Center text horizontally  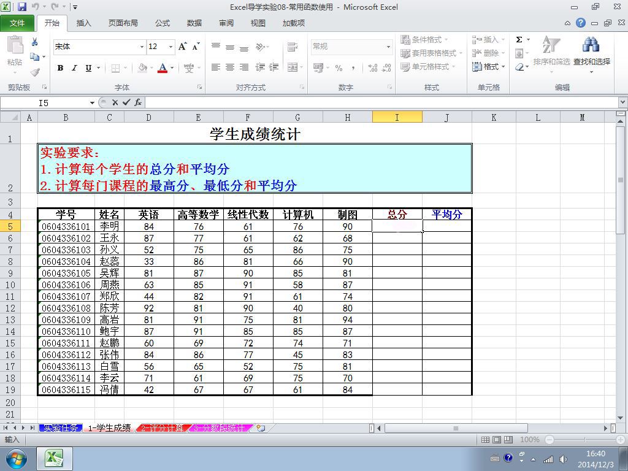[230, 67]
